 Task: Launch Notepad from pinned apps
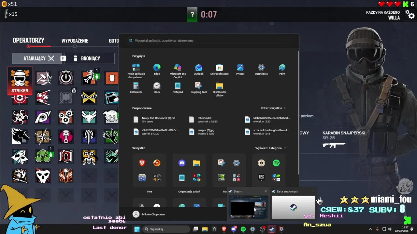pyautogui.click(x=178, y=88)
